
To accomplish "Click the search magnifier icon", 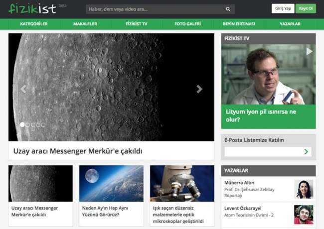I will point(228,9).
